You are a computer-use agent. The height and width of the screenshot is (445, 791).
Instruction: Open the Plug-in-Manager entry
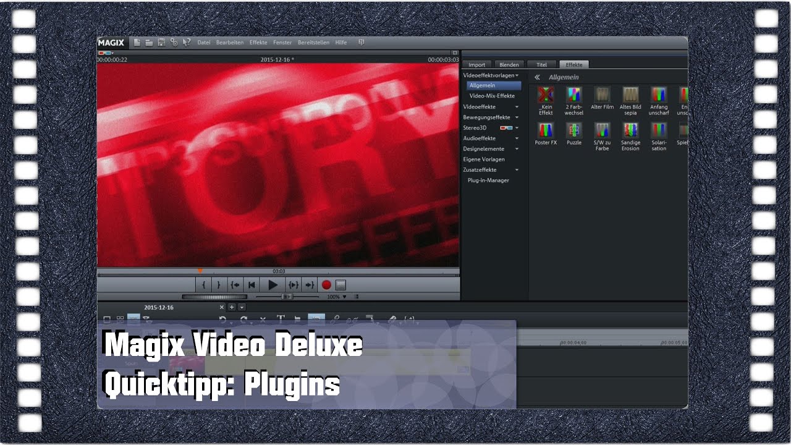[488, 180]
